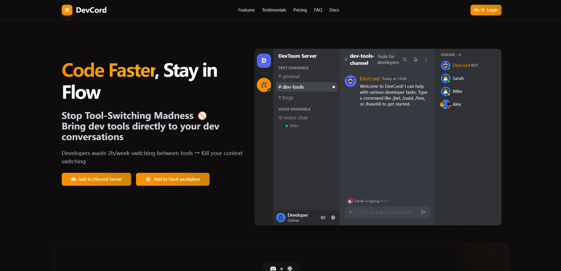Image resolution: width=561 pixels, height=271 pixels.
Task: Open the # bugs channel
Action: pos(306,97)
